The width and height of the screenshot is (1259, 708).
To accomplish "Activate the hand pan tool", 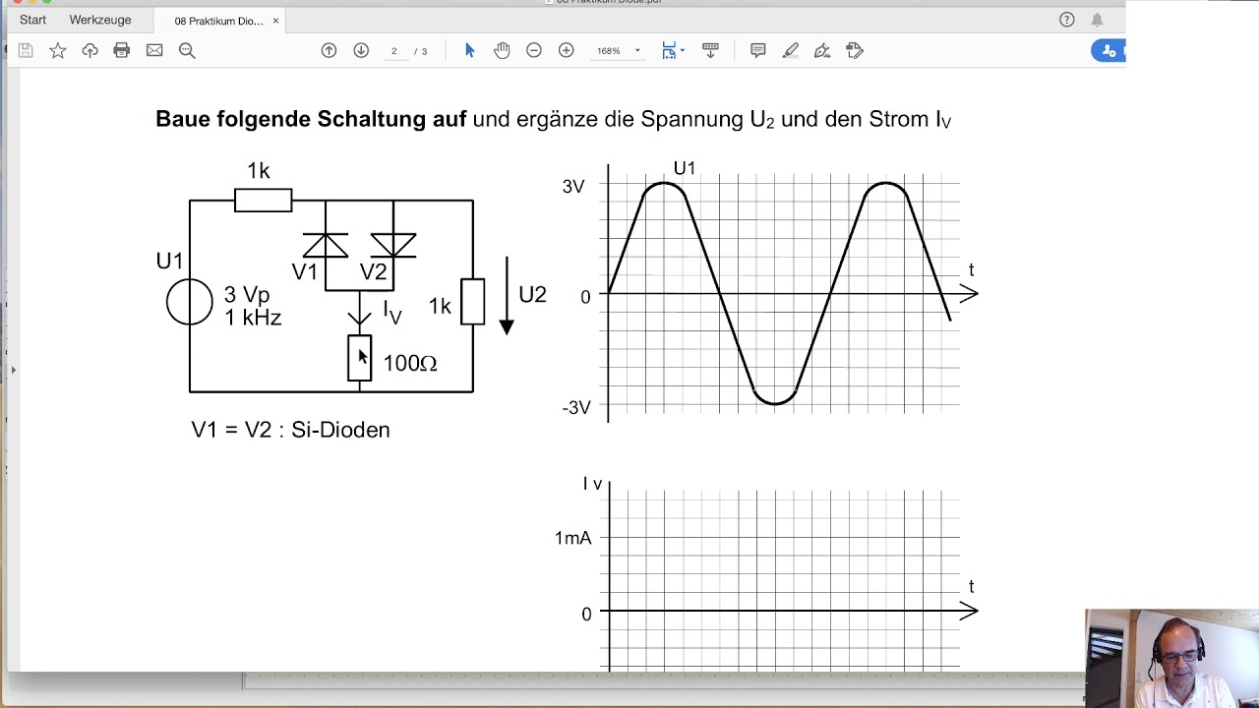I will (x=502, y=50).
